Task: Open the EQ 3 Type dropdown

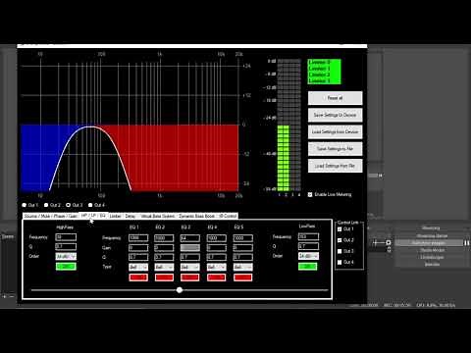Action: pos(190,268)
